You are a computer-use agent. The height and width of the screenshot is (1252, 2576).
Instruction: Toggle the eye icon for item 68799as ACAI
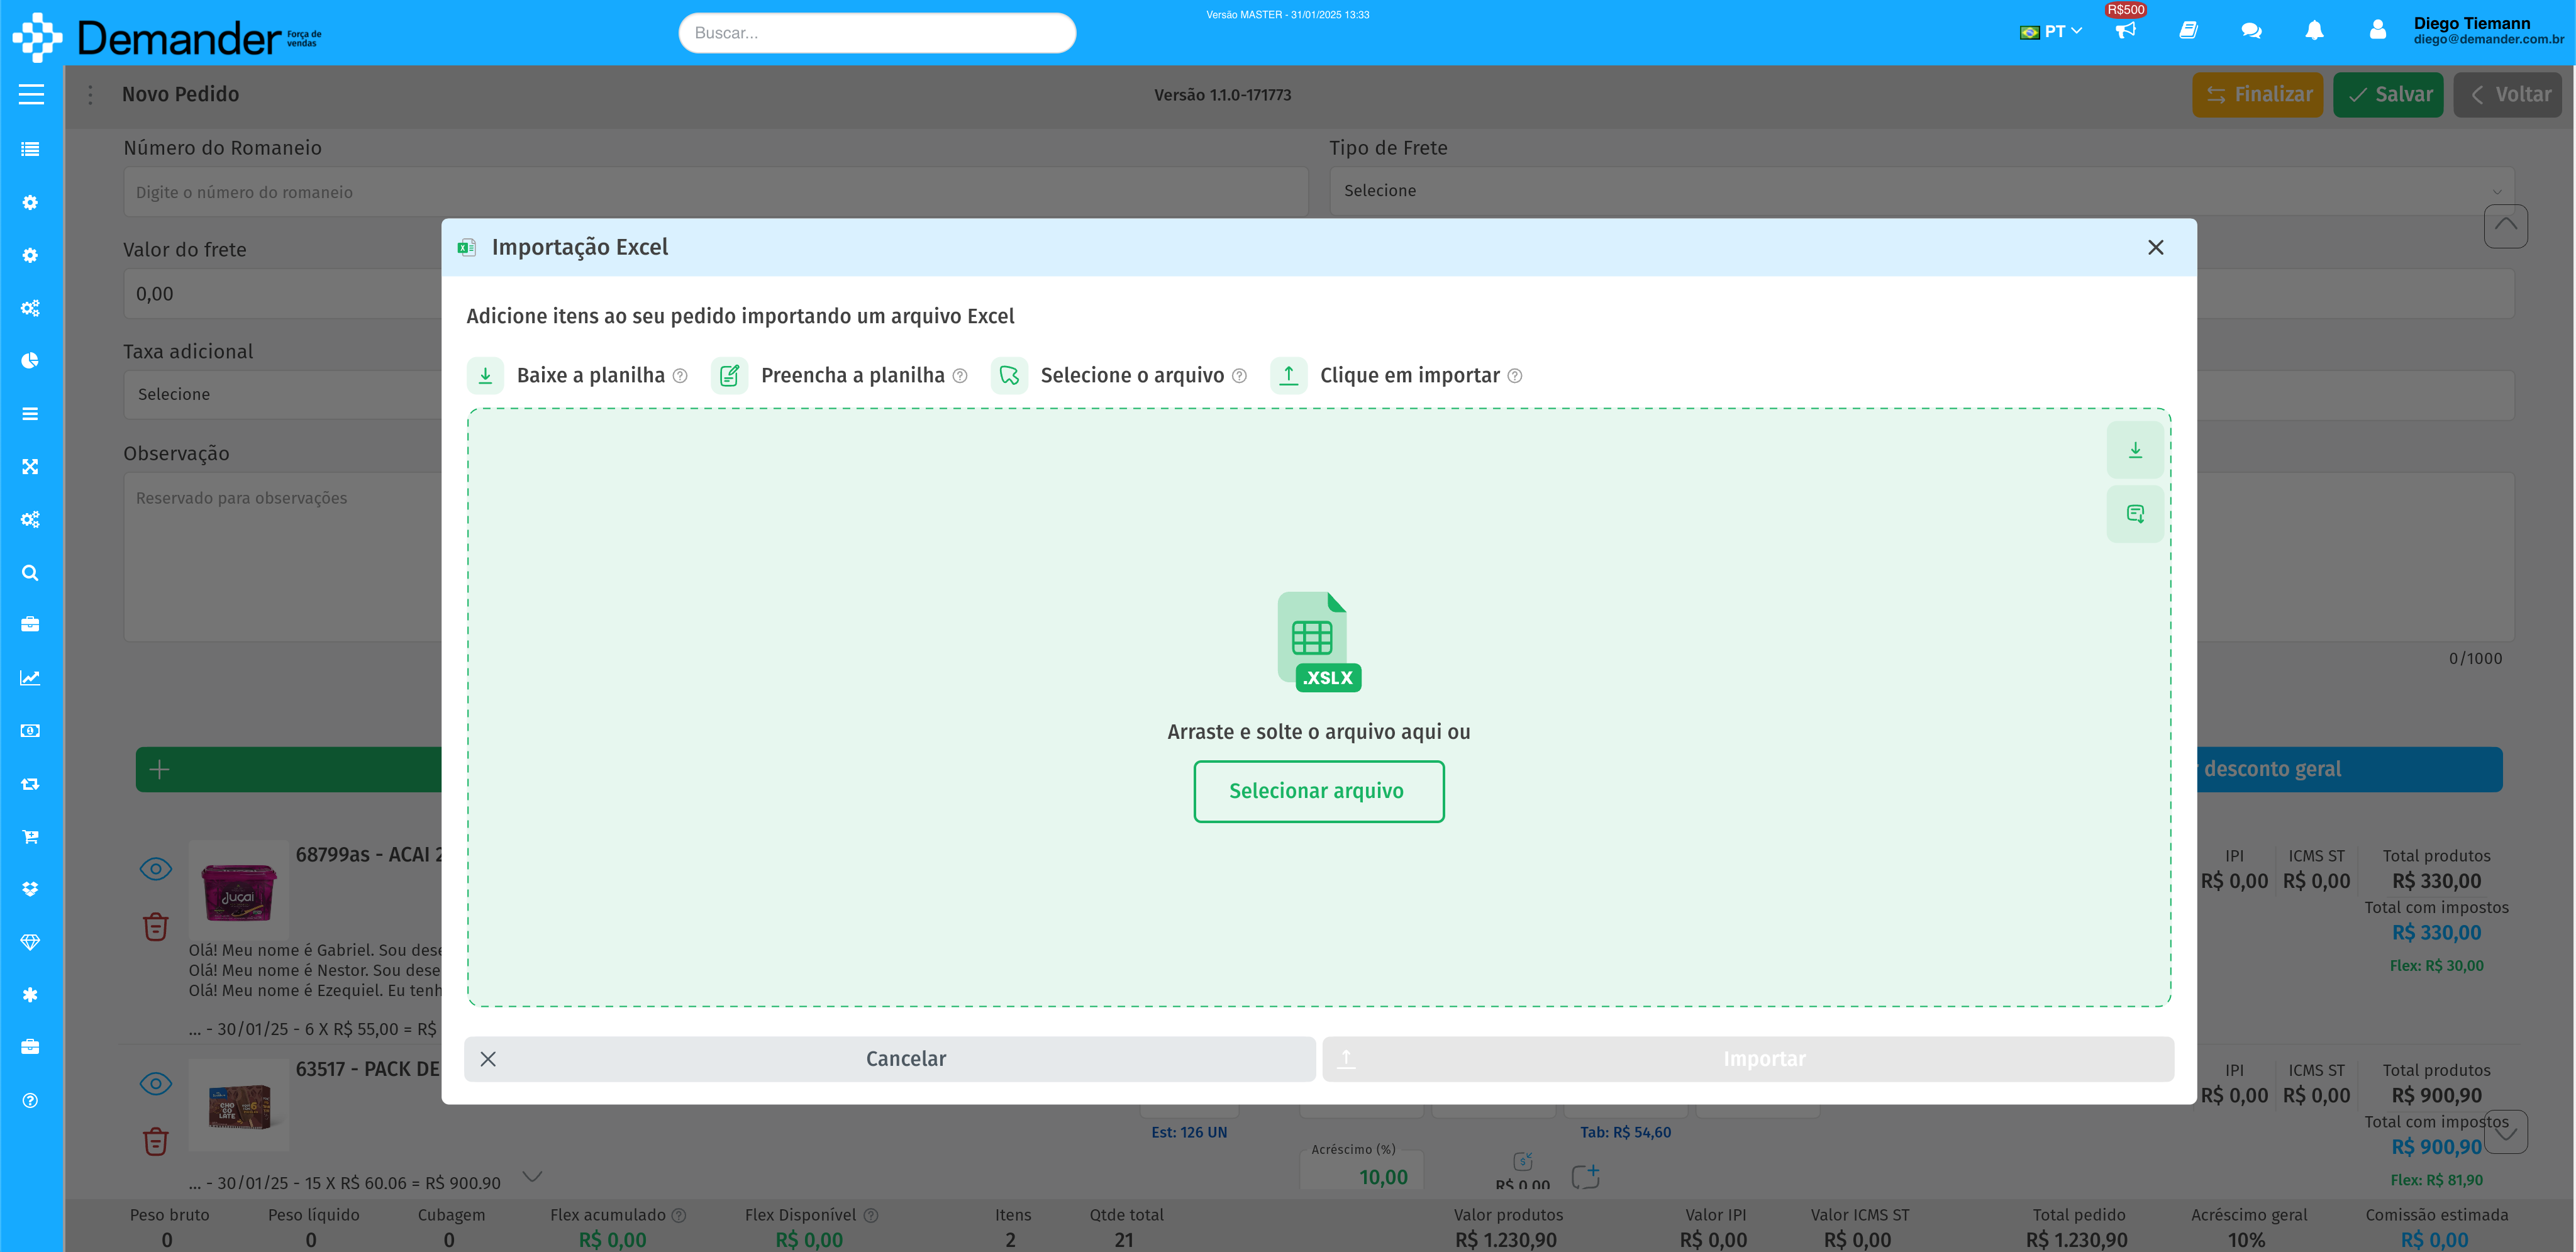155,869
